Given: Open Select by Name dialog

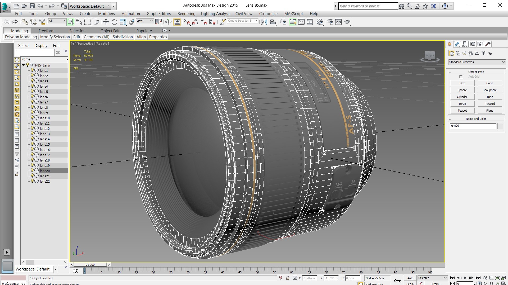Looking at the screenshot, I should coord(79,22).
